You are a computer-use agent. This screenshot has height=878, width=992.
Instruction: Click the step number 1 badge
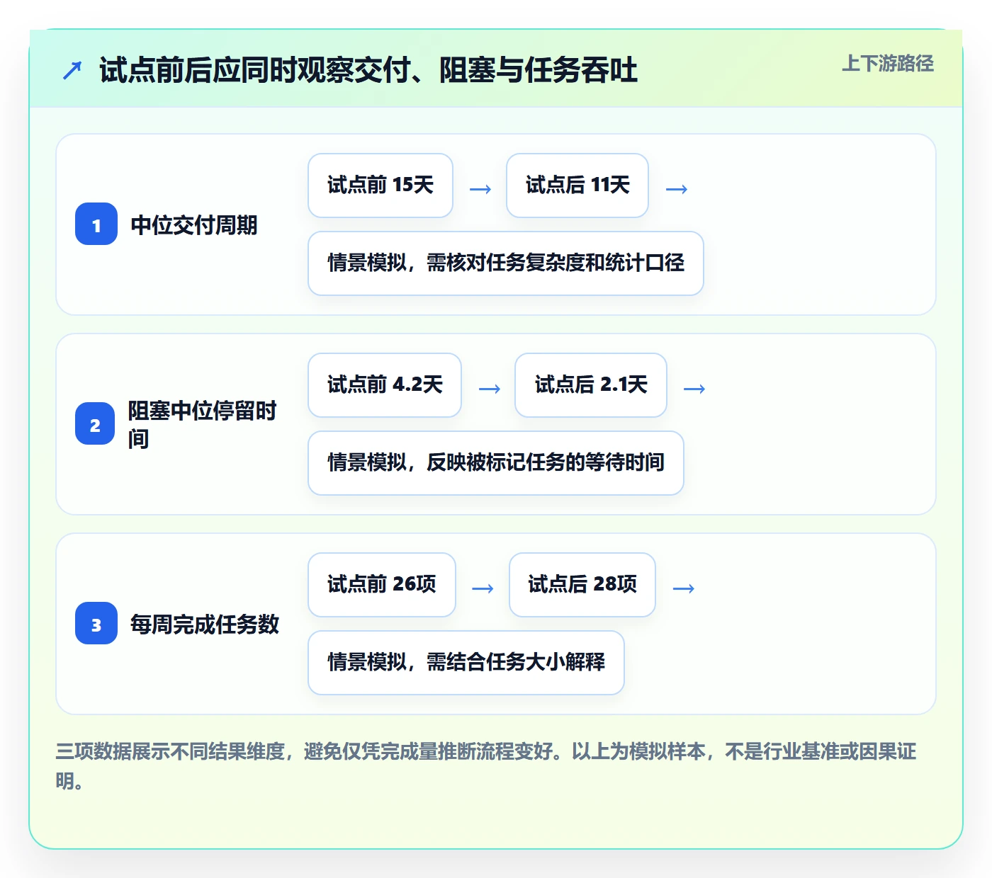pyautogui.click(x=96, y=224)
